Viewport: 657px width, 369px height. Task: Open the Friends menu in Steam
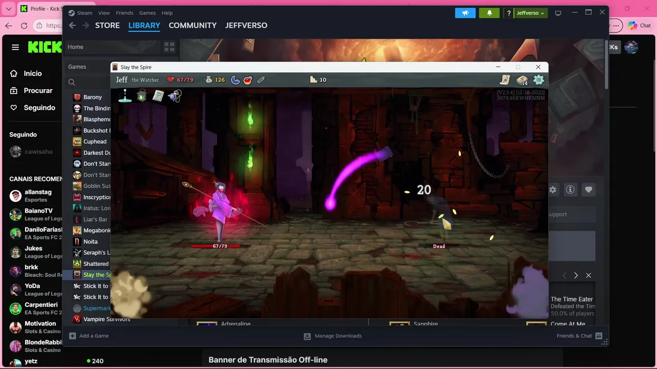(x=124, y=13)
